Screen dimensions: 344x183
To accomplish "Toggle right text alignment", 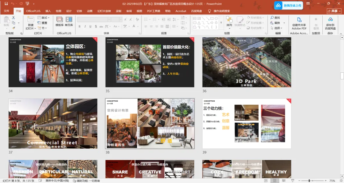I will [x=156, y=26].
